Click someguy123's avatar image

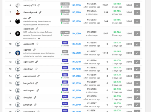click(x=18, y=5)
